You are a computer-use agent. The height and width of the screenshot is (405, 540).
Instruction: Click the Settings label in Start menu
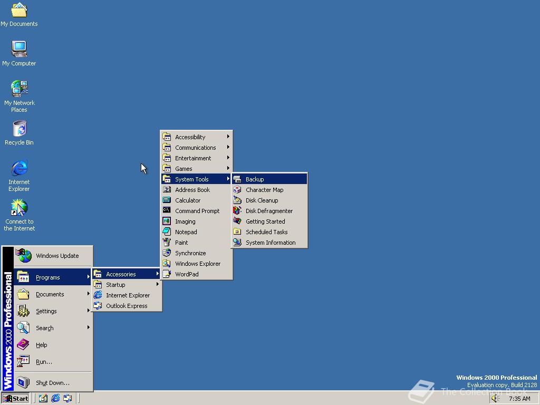click(46, 311)
